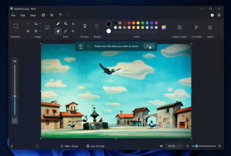Select the Magnifier tool
231x156 pixels.
click(x=73, y=31)
